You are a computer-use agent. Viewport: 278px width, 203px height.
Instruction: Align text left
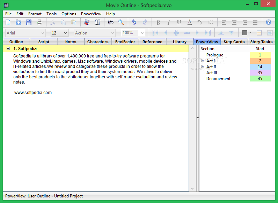coord(224,22)
